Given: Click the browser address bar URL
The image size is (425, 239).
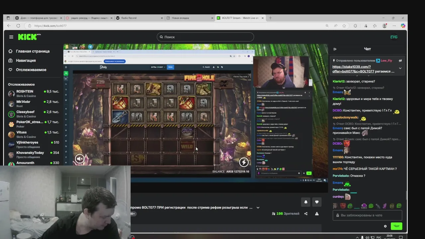Looking at the screenshot, I should tap(50, 26).
